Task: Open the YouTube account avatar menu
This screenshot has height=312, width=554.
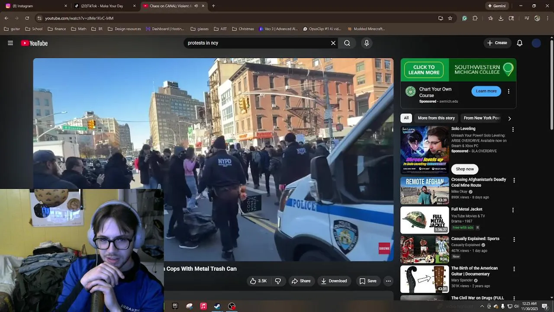Action: (x=536, y=43)
